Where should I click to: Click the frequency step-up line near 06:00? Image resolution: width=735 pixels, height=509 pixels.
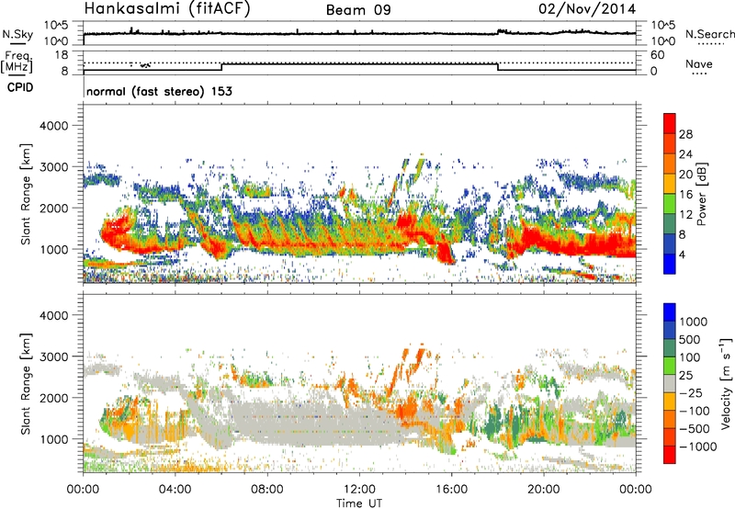click(x=221, y=66)
